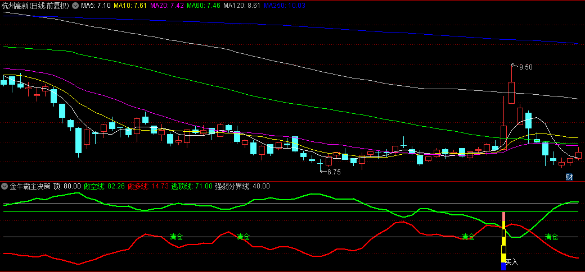Click the rightmost 清仓 signal

point(551,237)
